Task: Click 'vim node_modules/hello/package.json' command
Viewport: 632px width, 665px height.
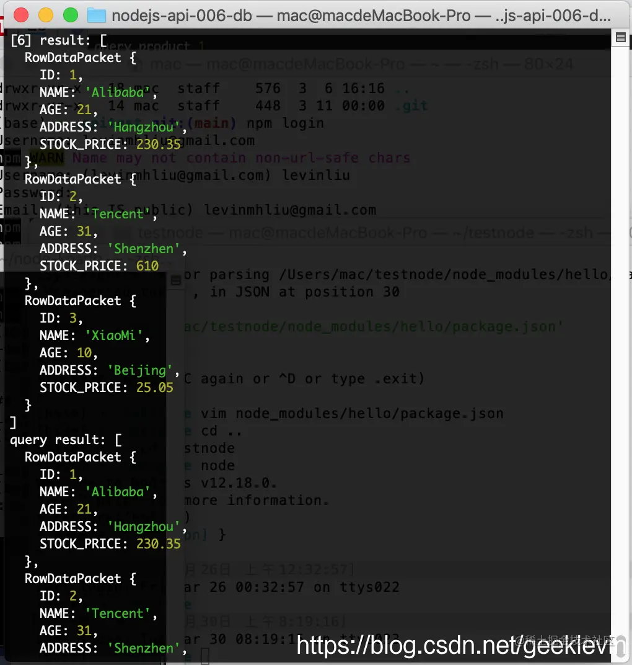Action: pyautogui.click(x=352, y=414)
